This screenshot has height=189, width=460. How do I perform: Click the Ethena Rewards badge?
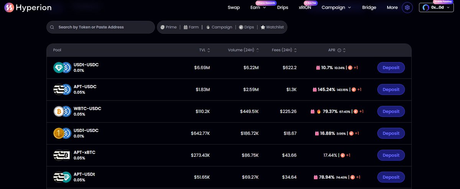[x=266, y=3]
